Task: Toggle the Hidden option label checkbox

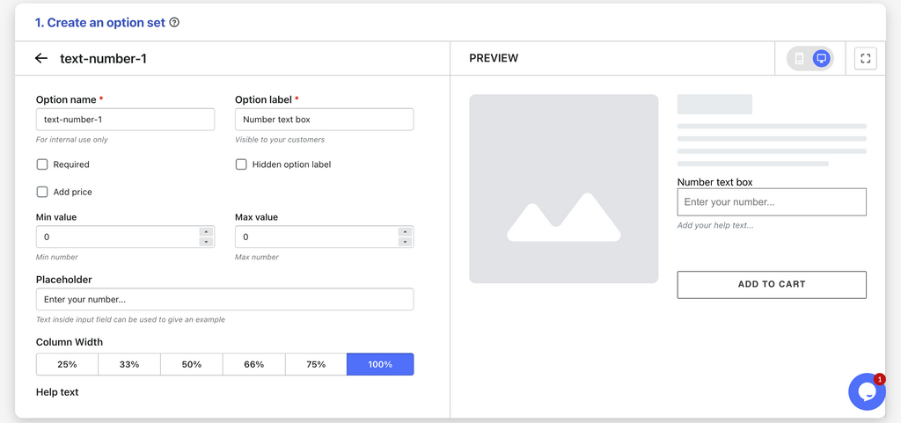Action: (241, 164)
